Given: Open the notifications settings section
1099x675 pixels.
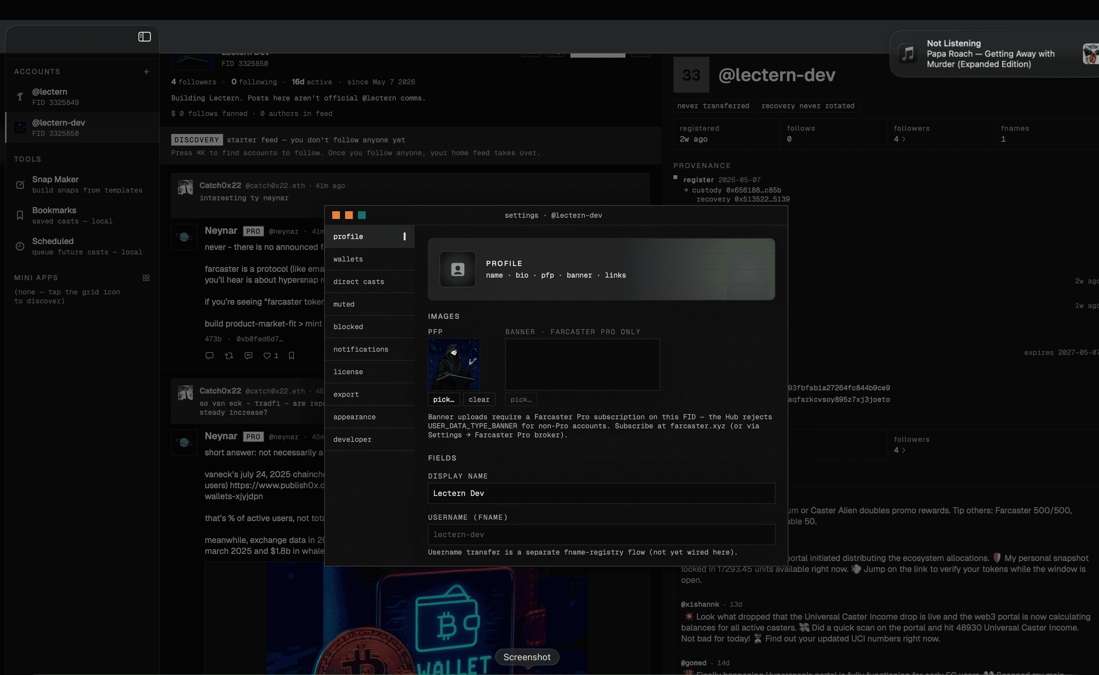Looking at the screenshot, I should (370, 349).
